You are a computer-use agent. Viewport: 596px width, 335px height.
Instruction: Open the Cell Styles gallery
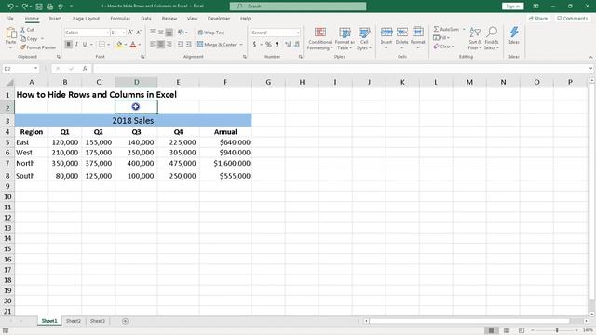[x=364, y=38]
